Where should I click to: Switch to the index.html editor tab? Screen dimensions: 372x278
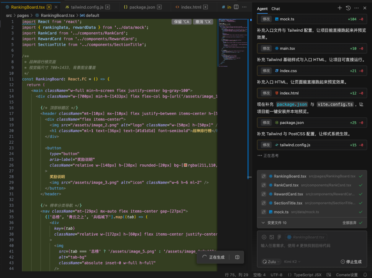coord(191,7)
